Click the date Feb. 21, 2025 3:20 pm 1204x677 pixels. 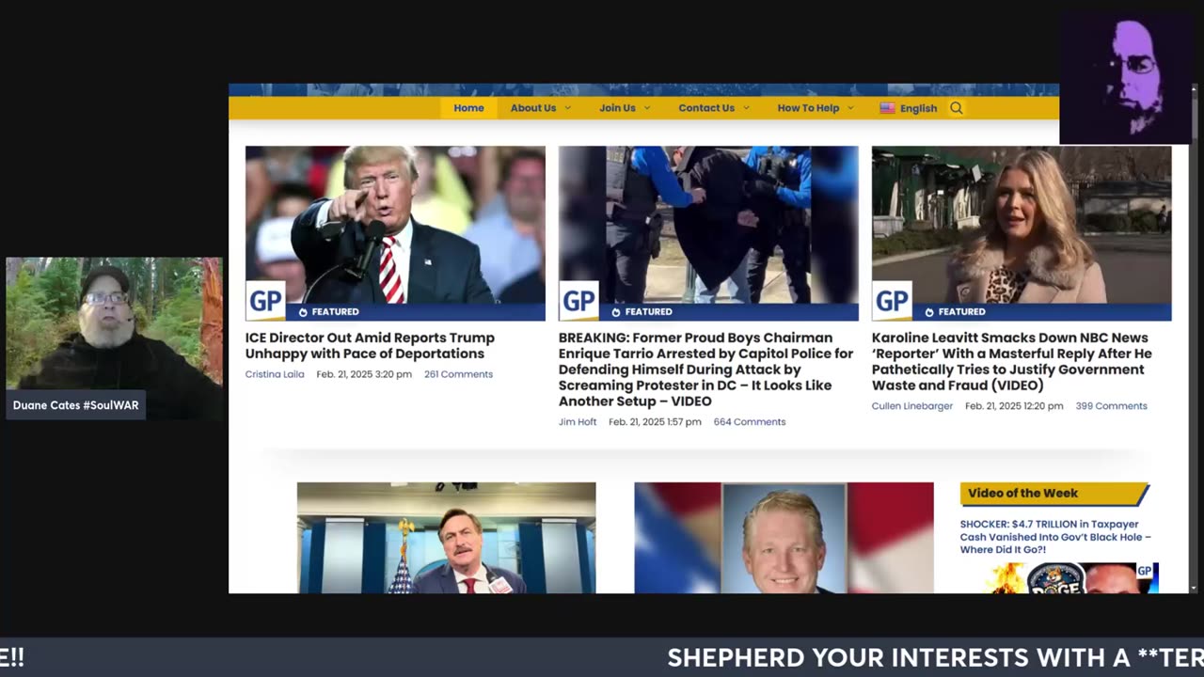(x=364, y=374)
